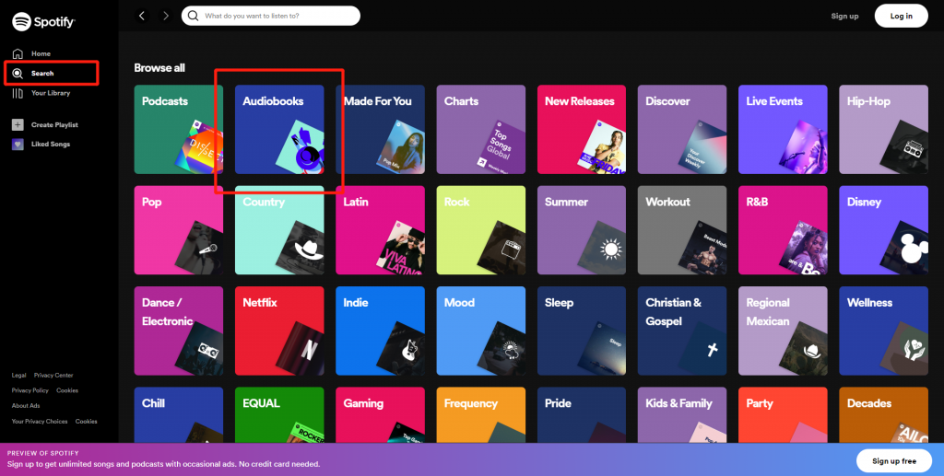Screen dimensions: 944x476
Task: Open the Charts category tile
Action: coord(481,129)
